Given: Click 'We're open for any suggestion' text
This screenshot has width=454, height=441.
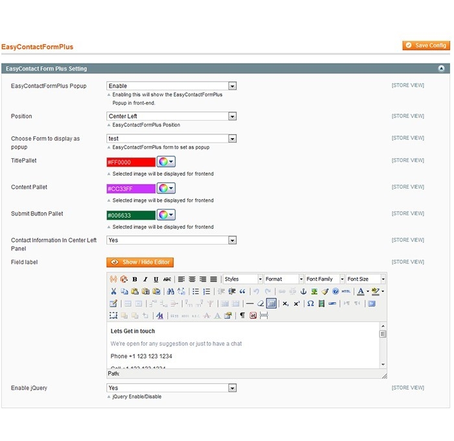Looking at the screenshot, I should click(x=176, y=344).
